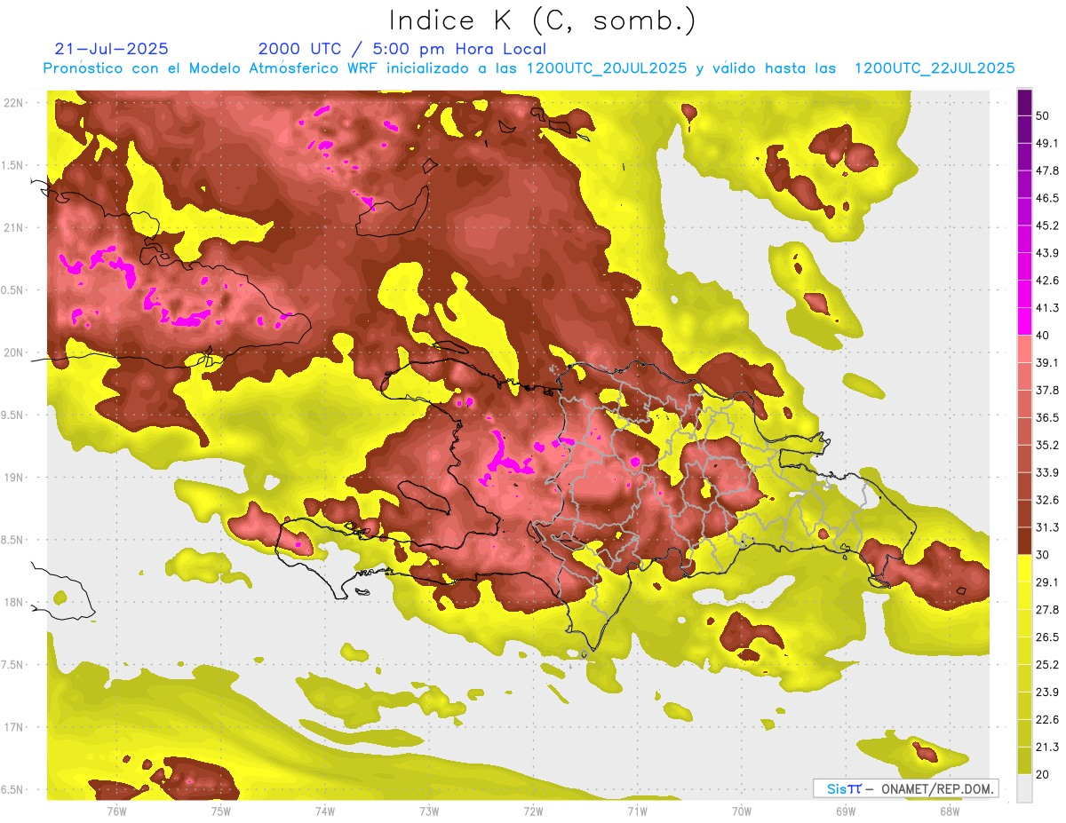Pick the magenta colorbar segment between 40 and 41.3
Image resolution: width=1066 pixels, height=823 pixels.
click(x=1024, y=321)
